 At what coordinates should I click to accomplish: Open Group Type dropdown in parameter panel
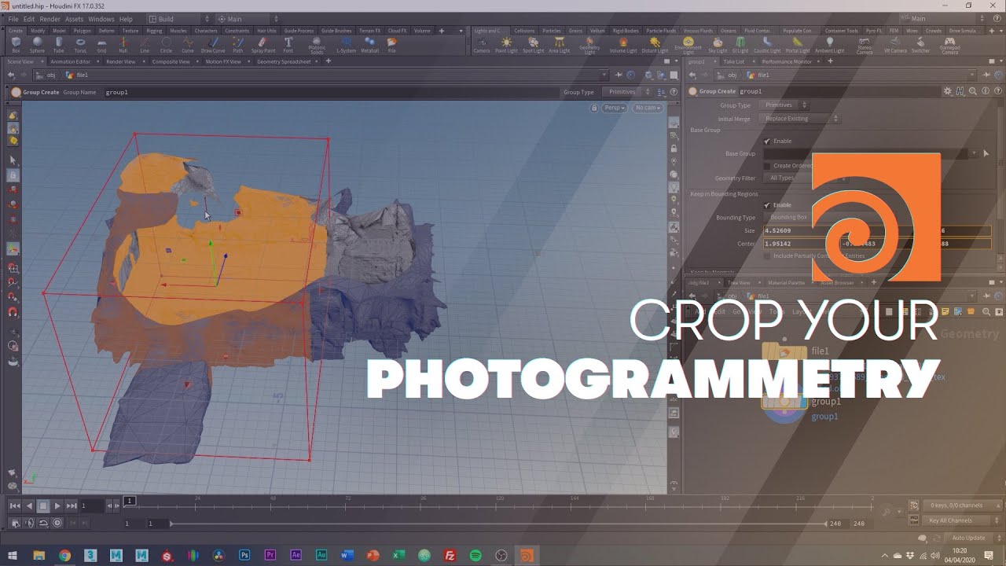[x=784, y=105]
